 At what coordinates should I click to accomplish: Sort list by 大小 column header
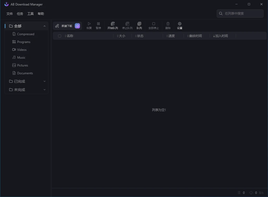point(121,36)
